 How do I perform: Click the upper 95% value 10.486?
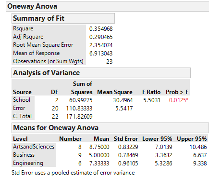[x=198, y=147]
